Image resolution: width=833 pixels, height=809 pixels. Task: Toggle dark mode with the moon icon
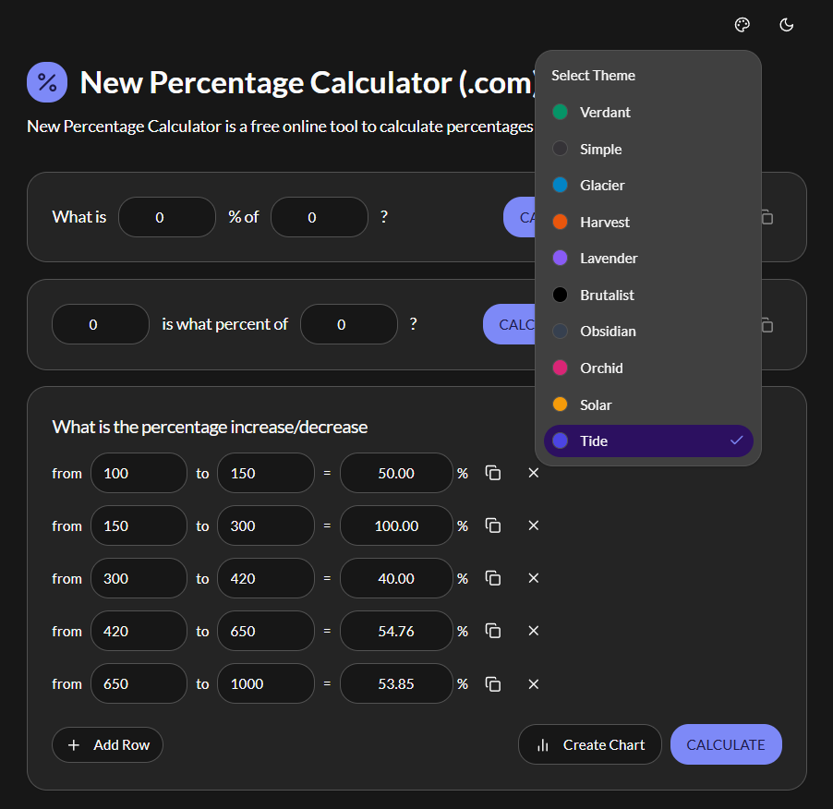tap(786, 25)
